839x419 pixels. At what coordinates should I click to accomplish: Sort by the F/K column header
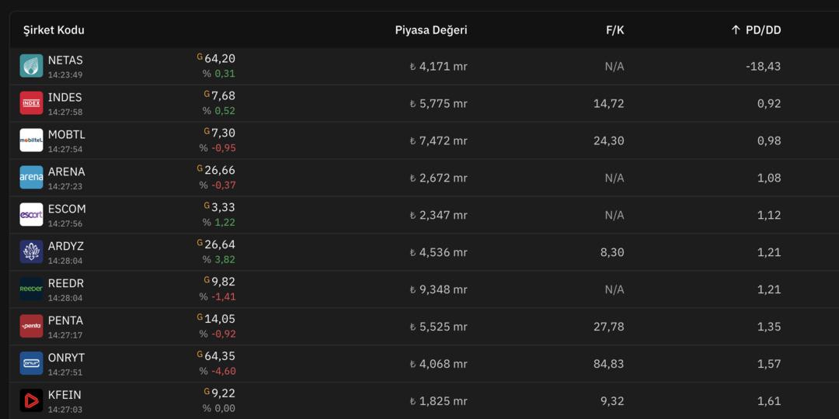614,30
